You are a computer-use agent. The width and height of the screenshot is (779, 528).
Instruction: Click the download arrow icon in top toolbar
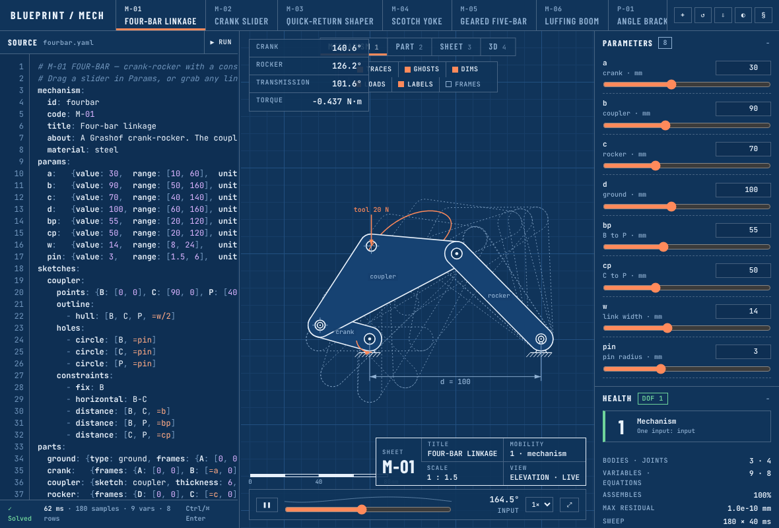[x=723, y=15]
